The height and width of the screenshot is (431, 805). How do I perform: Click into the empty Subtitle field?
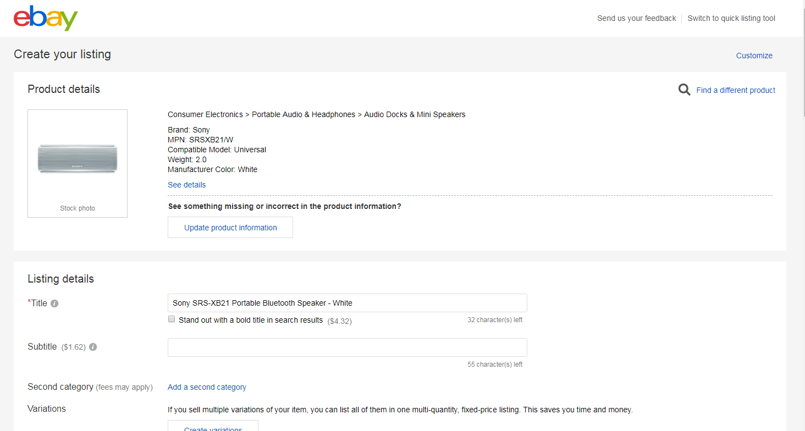[x=348, y=347]
